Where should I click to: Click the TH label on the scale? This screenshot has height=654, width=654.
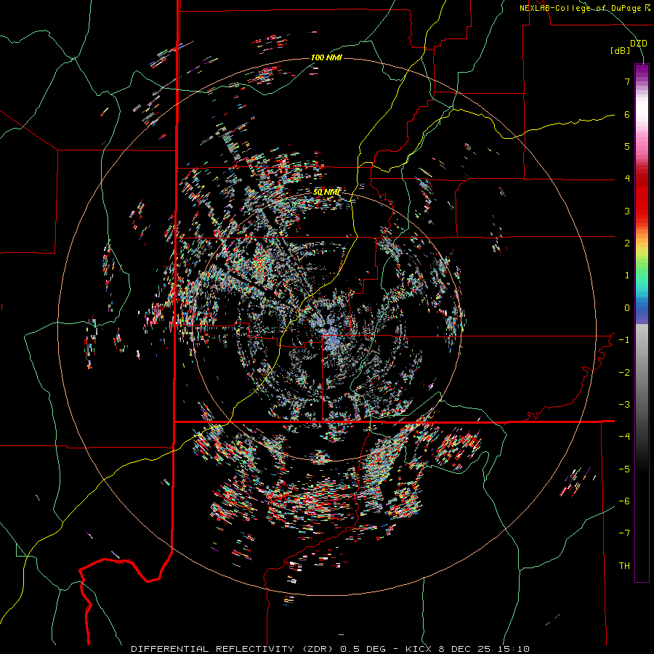pyautogui.click(x=624, y=566)
